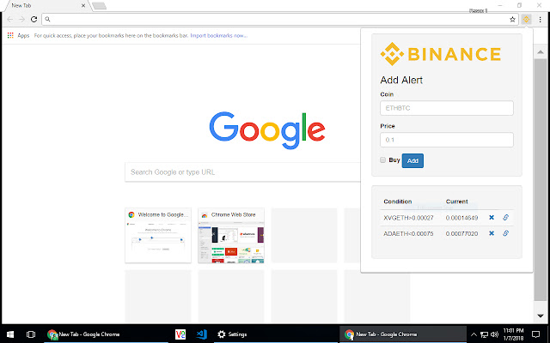The image size is (550, 343).
Task: Select current value 0.00014649
Action: tap(461, 218)
